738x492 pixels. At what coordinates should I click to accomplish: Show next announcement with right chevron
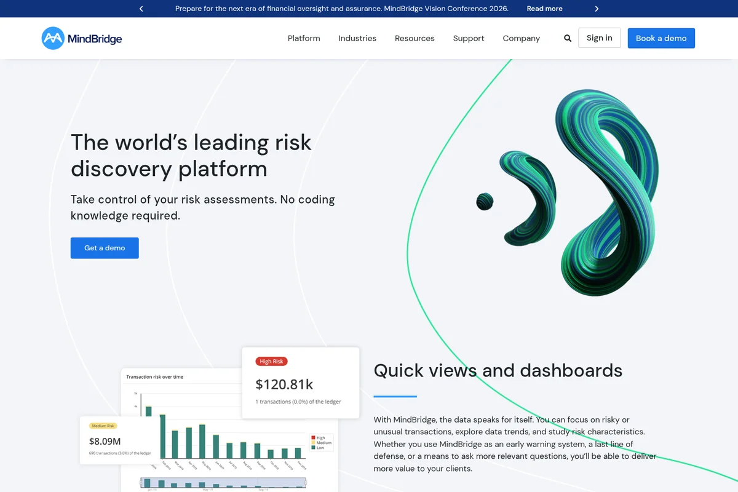click(597, 9)
